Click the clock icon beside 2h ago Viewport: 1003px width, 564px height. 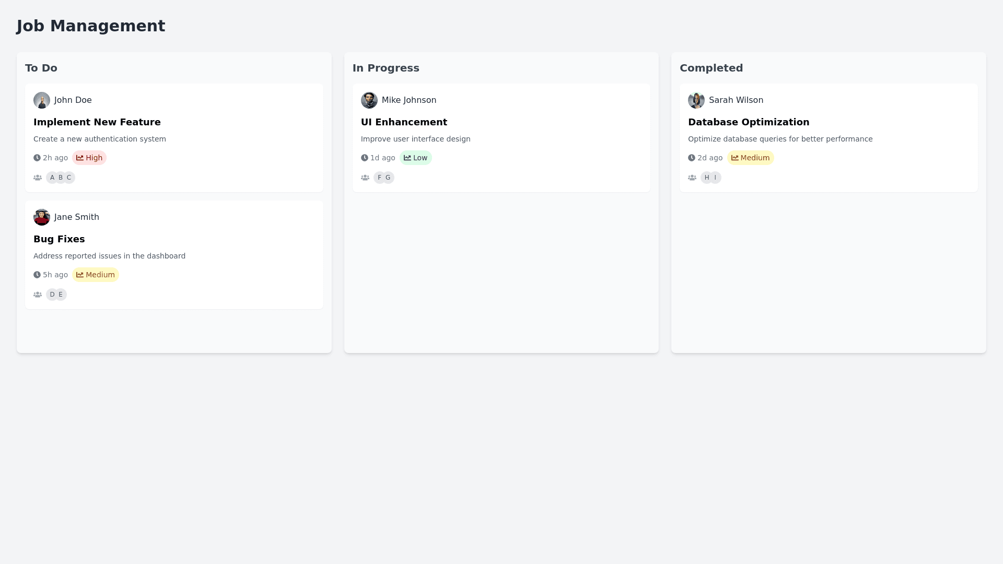pos(37,158)
